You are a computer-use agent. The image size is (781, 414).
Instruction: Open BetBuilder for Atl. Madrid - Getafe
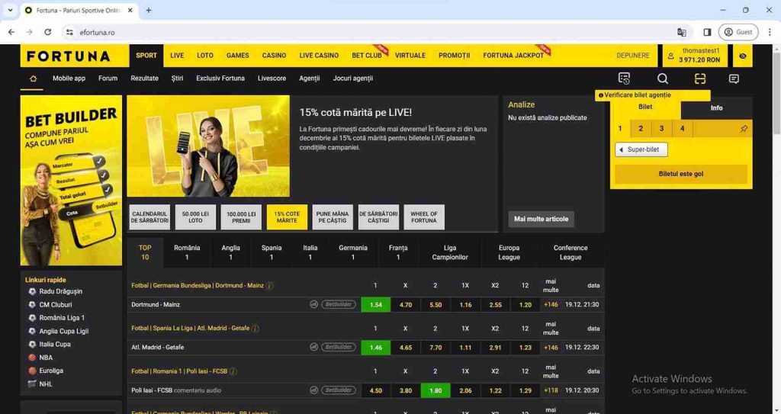click(x=339, y=347)
